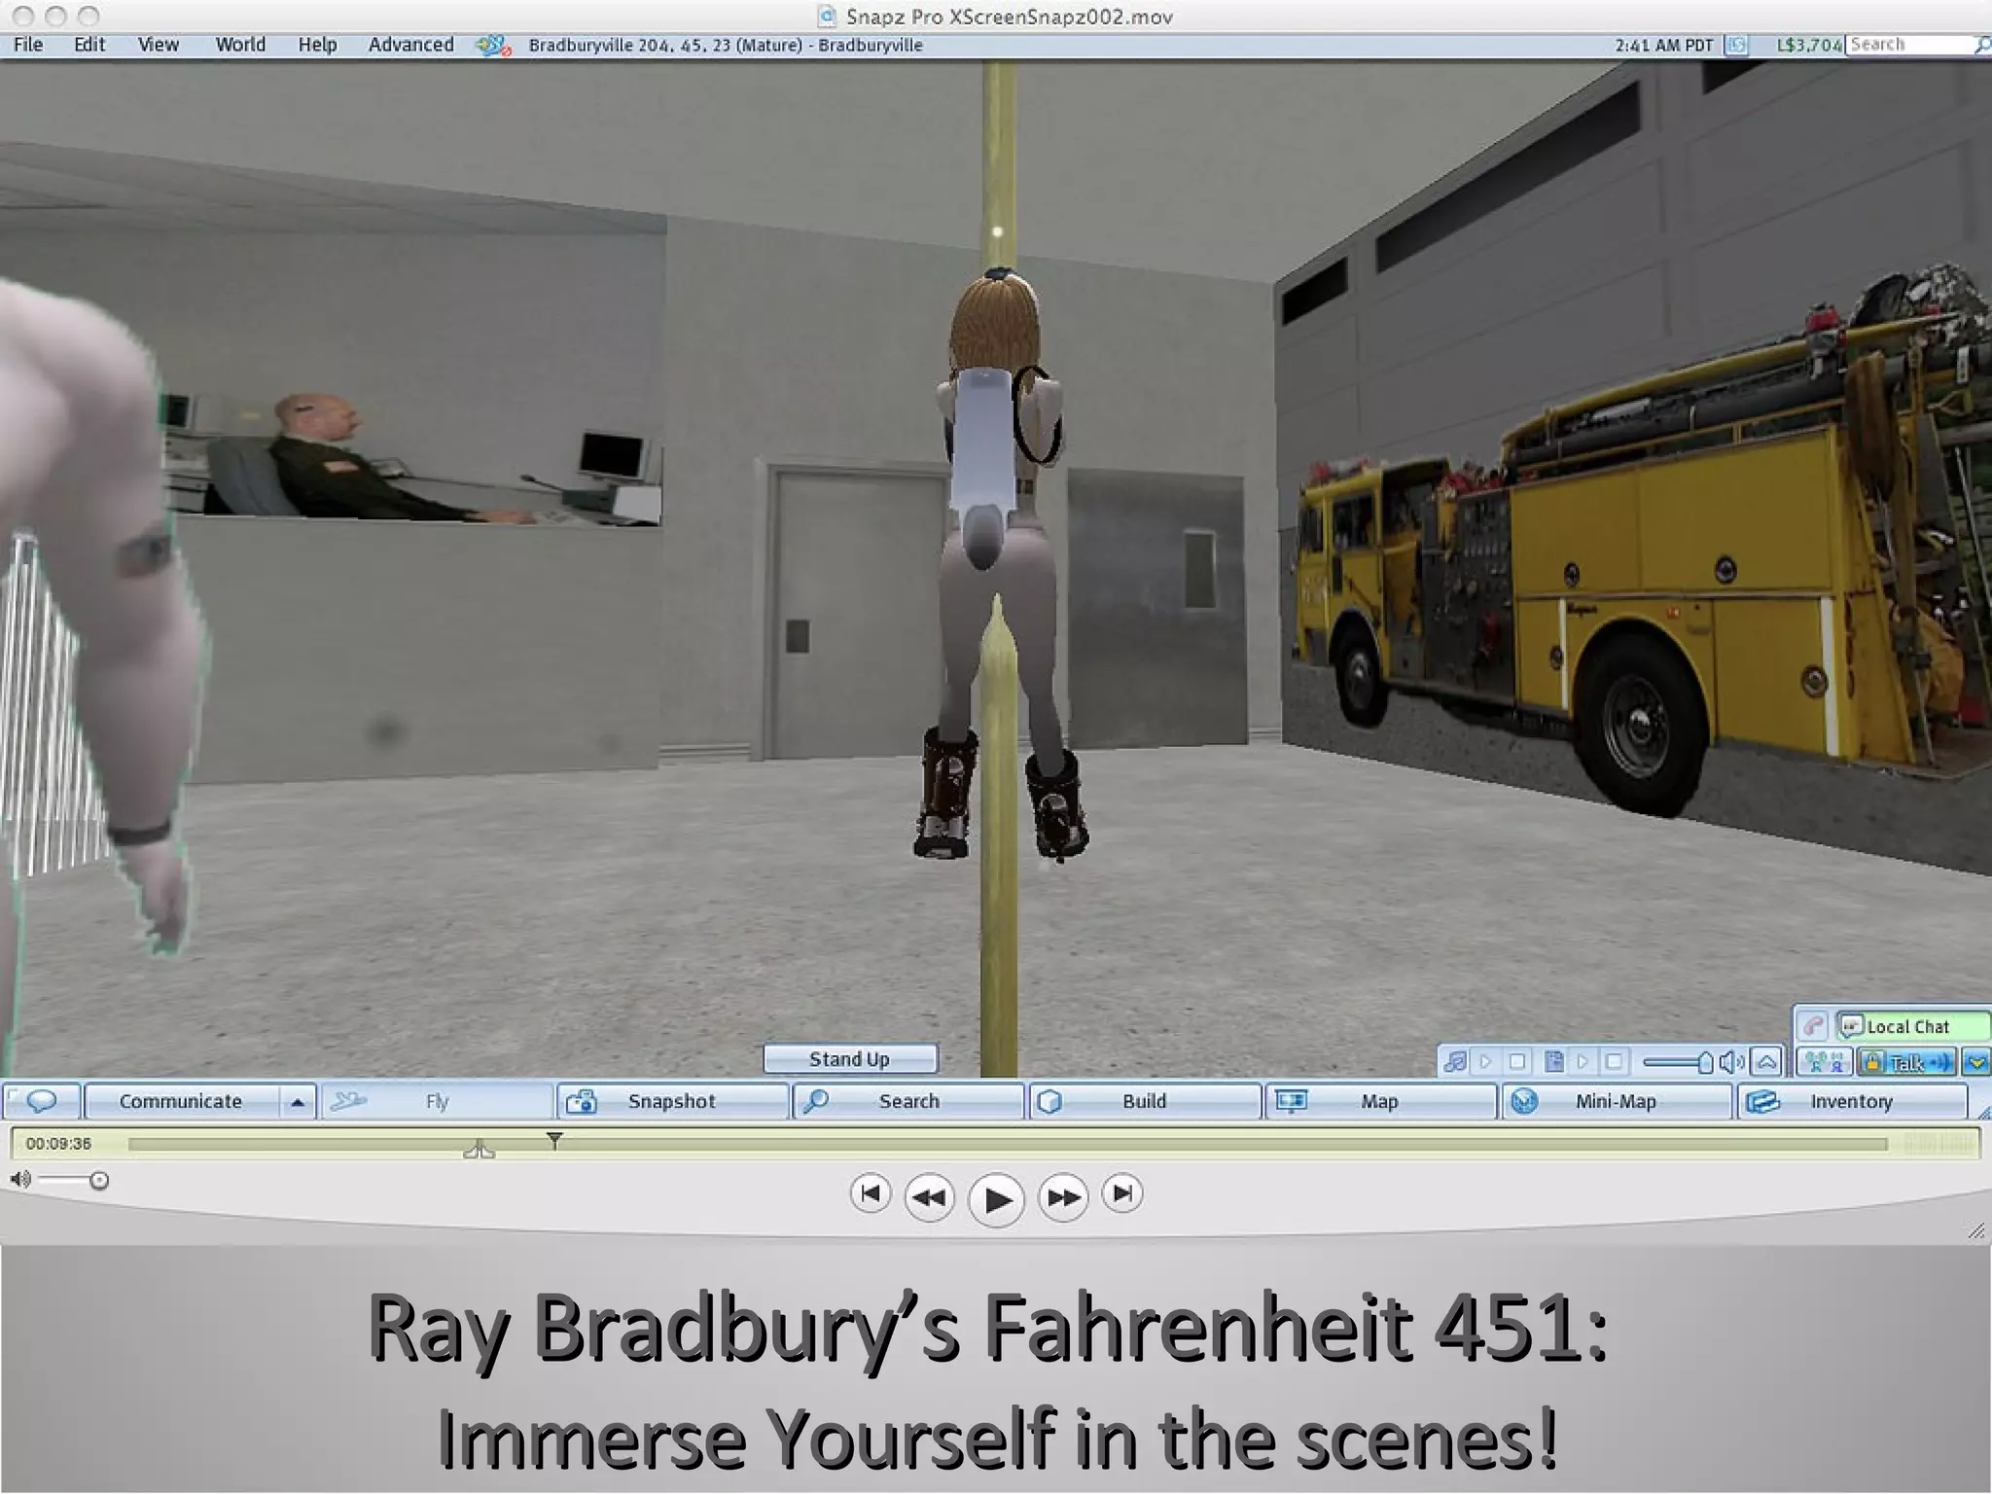Stop the music stream
1992x1494 pixels.
click(x=1517, y=1062)
